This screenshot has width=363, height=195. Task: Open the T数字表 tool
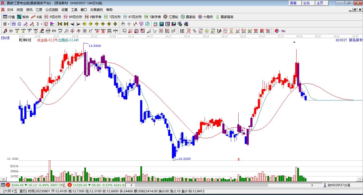click(153, 17)
